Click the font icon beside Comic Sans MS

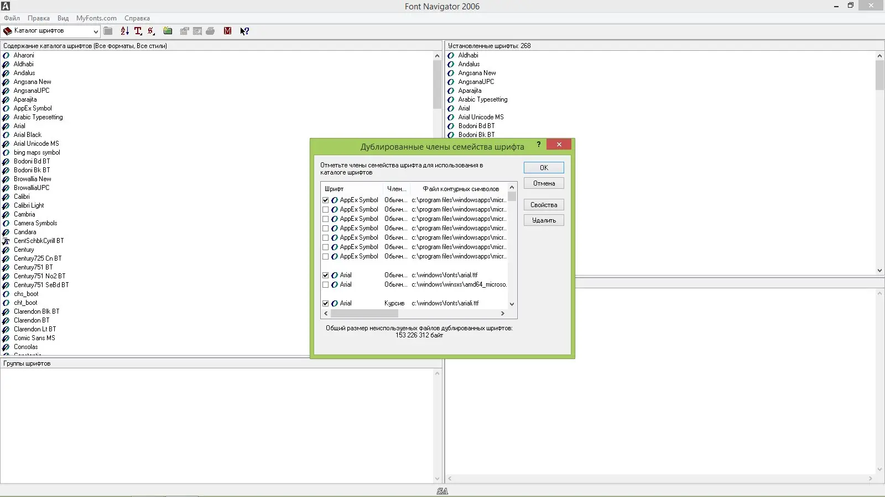(x=6, y=338)
